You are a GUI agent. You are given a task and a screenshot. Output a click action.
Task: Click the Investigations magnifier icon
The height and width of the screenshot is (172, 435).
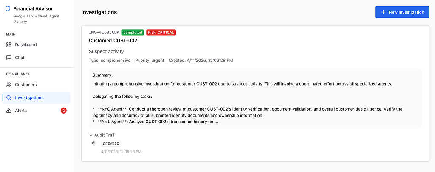pyautogui.click(x=8, y=97)
